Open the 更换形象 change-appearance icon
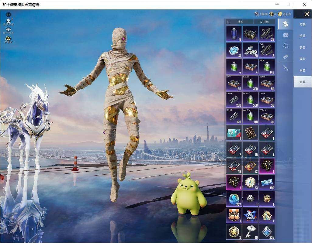Viewport: 312px width, 243px height. click(x=8, y=22)
